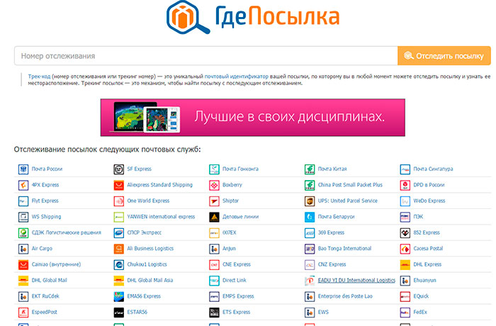Open the Лучшие в своих дисциплинах banner

pyautogui.click(x=253, y=117)
